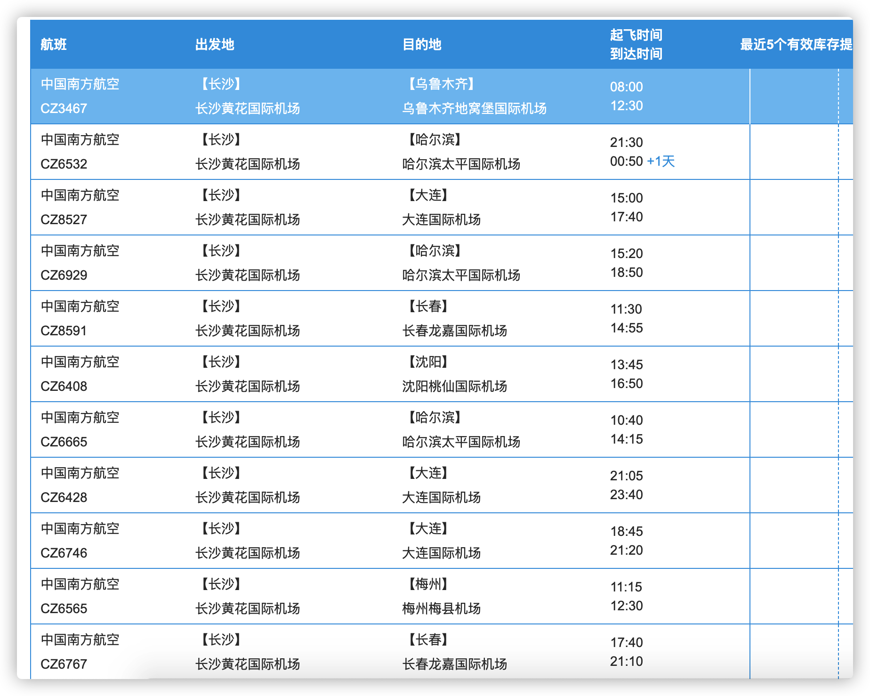The width and height of the screenshot is (870, 696).
Task: Click the 10:40 departure time
Action: click(x=627, y=420)
